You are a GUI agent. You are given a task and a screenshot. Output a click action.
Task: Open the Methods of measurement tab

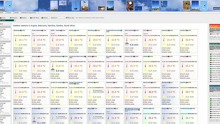(29, 13)
